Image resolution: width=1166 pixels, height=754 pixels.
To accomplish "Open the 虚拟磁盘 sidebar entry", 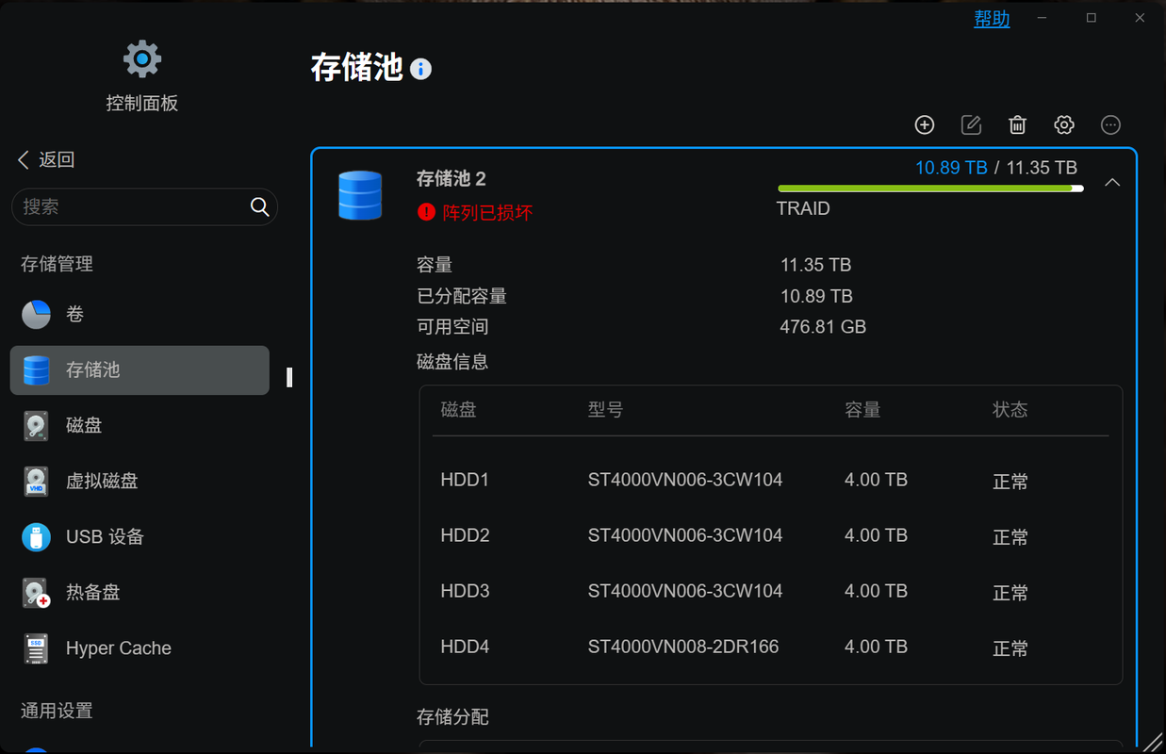I will [x=140, y=481].
